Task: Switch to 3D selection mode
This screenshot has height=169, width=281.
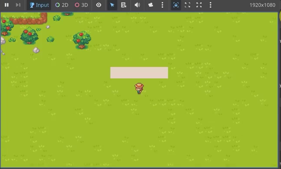Action: click(81, 5)
